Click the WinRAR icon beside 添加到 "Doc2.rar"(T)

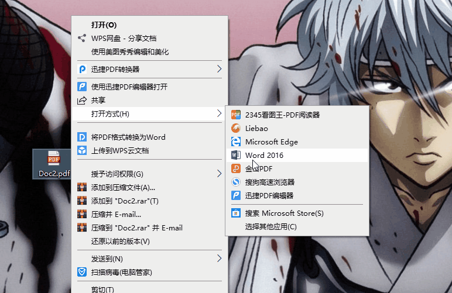coord(82,201)
